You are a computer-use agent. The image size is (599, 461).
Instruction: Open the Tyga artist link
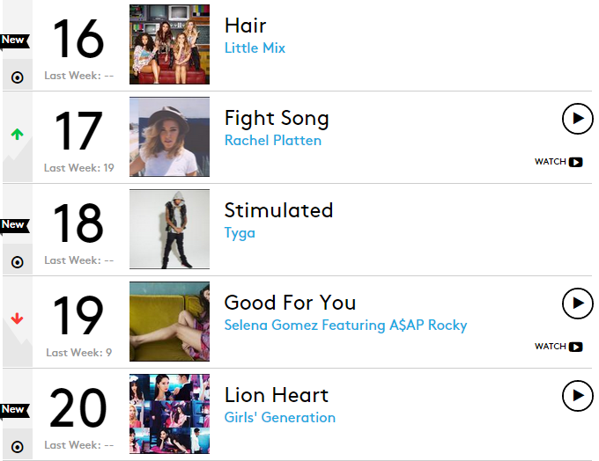pos(240,232)
